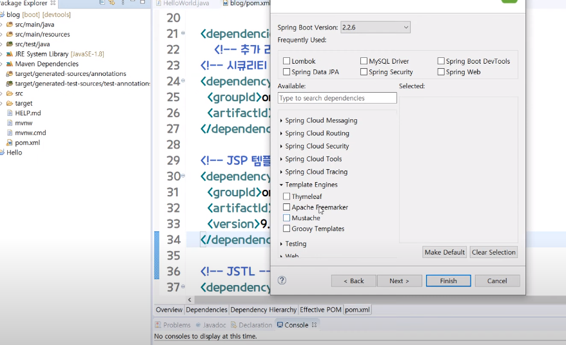Expand the Spring Cloud Messaging category
Screen dimensions: 566x345
pyautogui.click(x=281, y=120)
